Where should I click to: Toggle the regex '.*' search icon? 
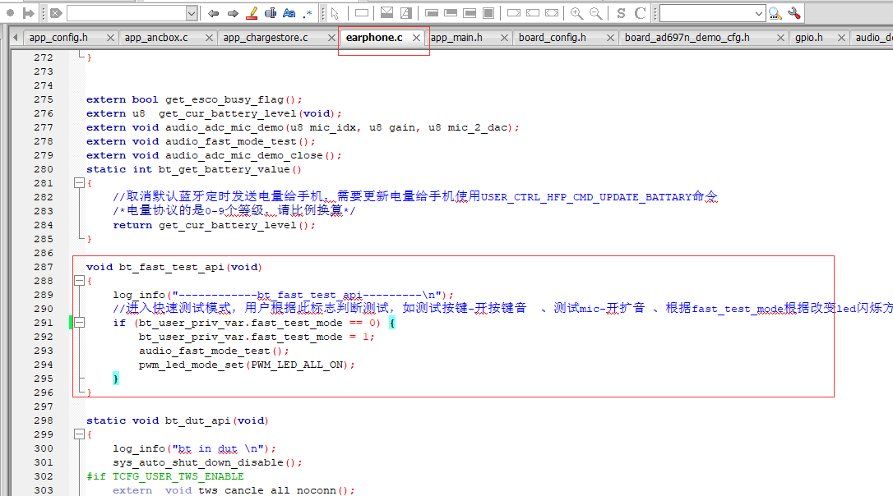coord(308,13)
